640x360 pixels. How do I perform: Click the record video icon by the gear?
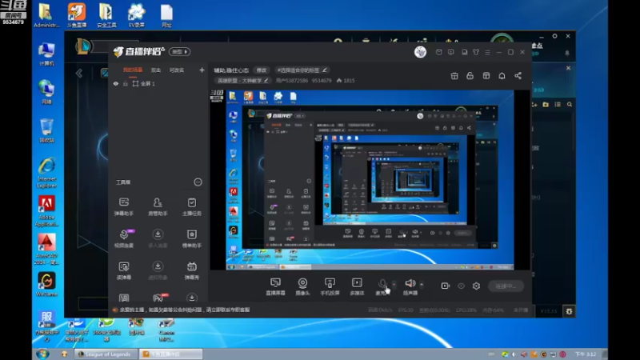(x=446, y=286)
